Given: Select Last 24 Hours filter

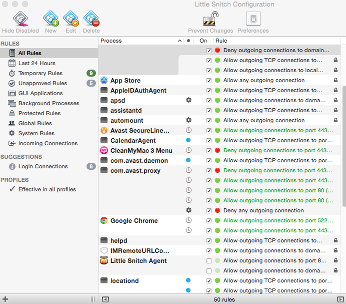Looking at the screenshot, I should [x=49, y=63].
